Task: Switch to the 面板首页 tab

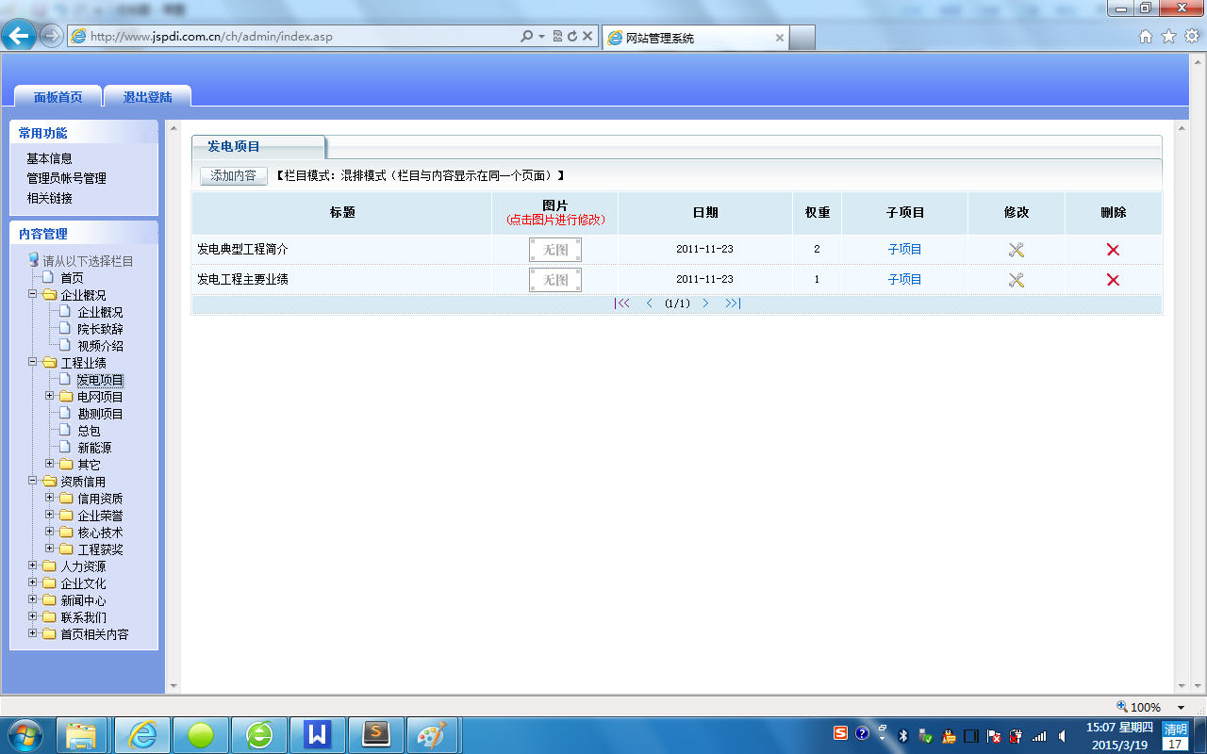Action: [x=58, y=97]
